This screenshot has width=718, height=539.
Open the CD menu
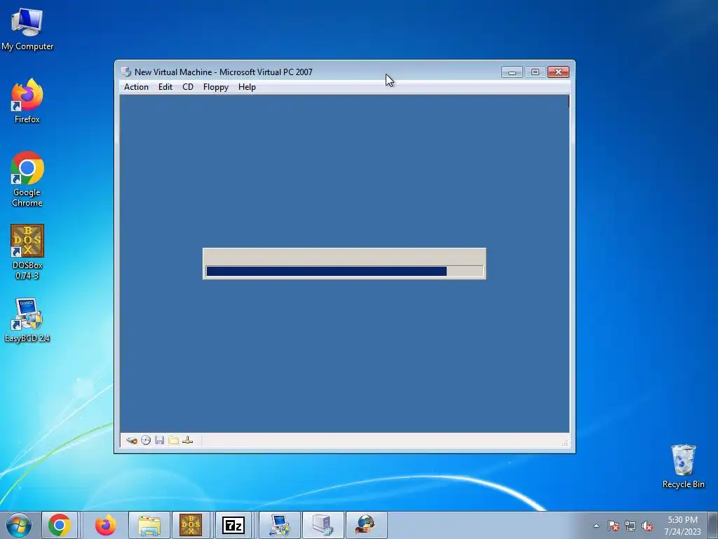pyautogui.click(x=188, y=87)
